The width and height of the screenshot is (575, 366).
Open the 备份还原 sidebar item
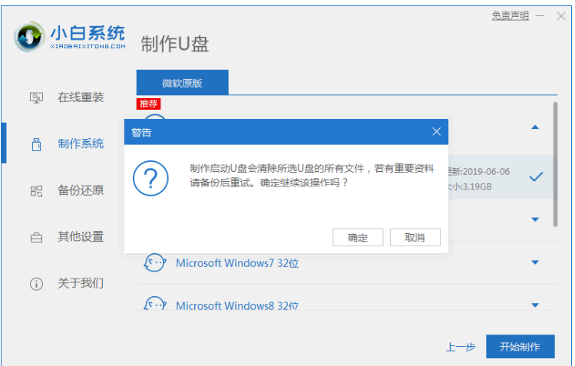click(81, 190)
